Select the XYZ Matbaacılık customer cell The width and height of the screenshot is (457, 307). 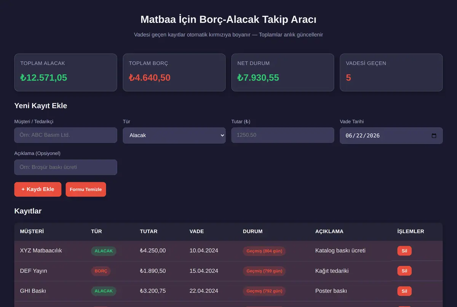[x=41, y=251]
